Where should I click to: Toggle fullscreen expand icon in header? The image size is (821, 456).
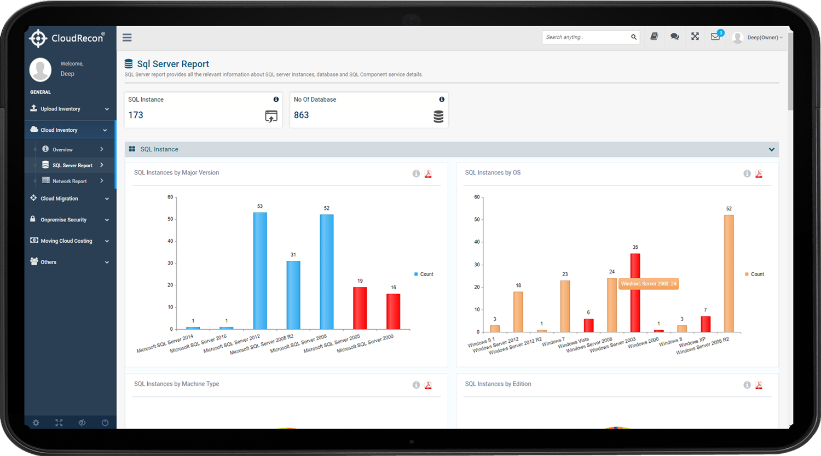(x=695, y=37)
